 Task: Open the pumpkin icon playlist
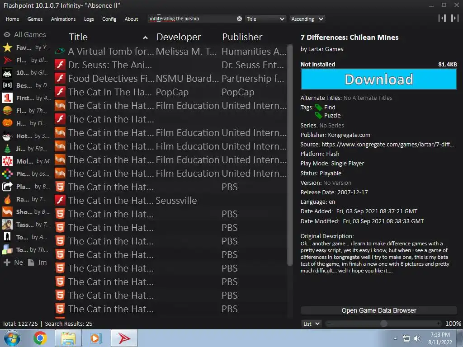pos(7,123)
